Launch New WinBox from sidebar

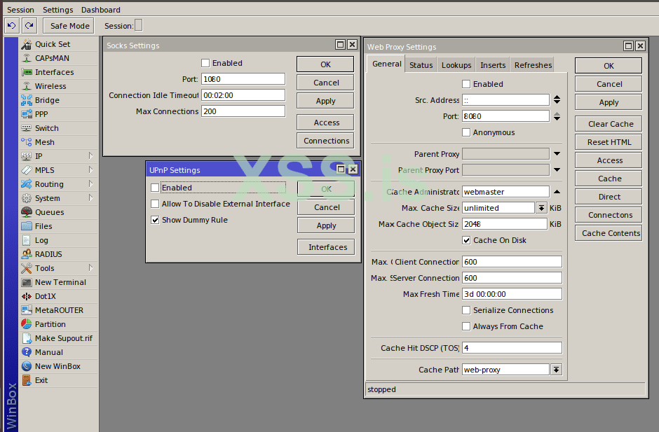[x=59, y=366]
